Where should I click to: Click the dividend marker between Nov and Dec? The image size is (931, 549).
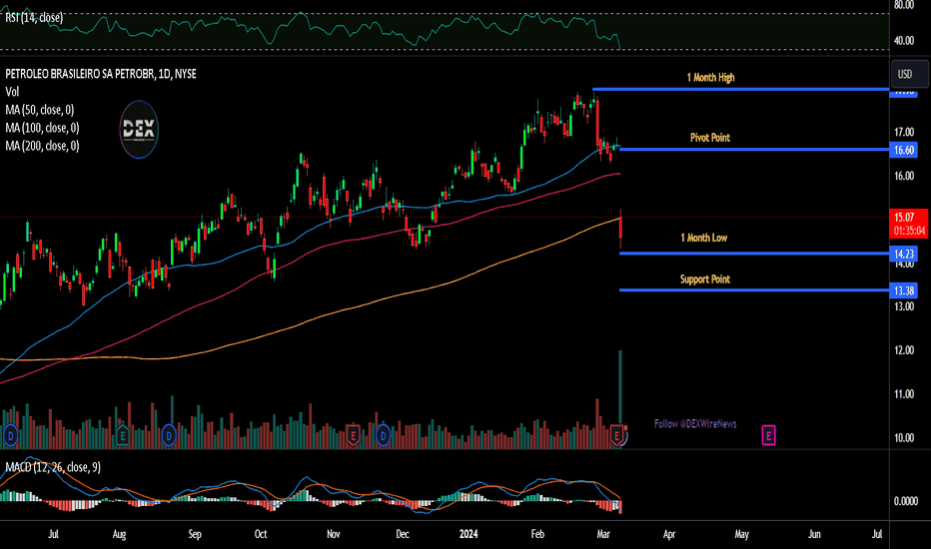pyautogui.click(x=383, y=436)
